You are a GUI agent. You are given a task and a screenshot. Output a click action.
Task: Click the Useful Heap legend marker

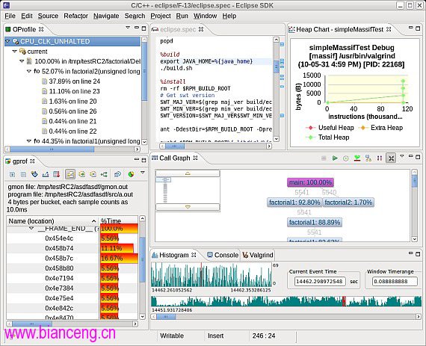[310, 128]
